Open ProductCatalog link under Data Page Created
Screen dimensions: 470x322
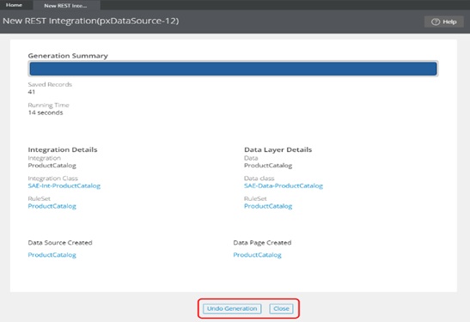coord(257,255)
